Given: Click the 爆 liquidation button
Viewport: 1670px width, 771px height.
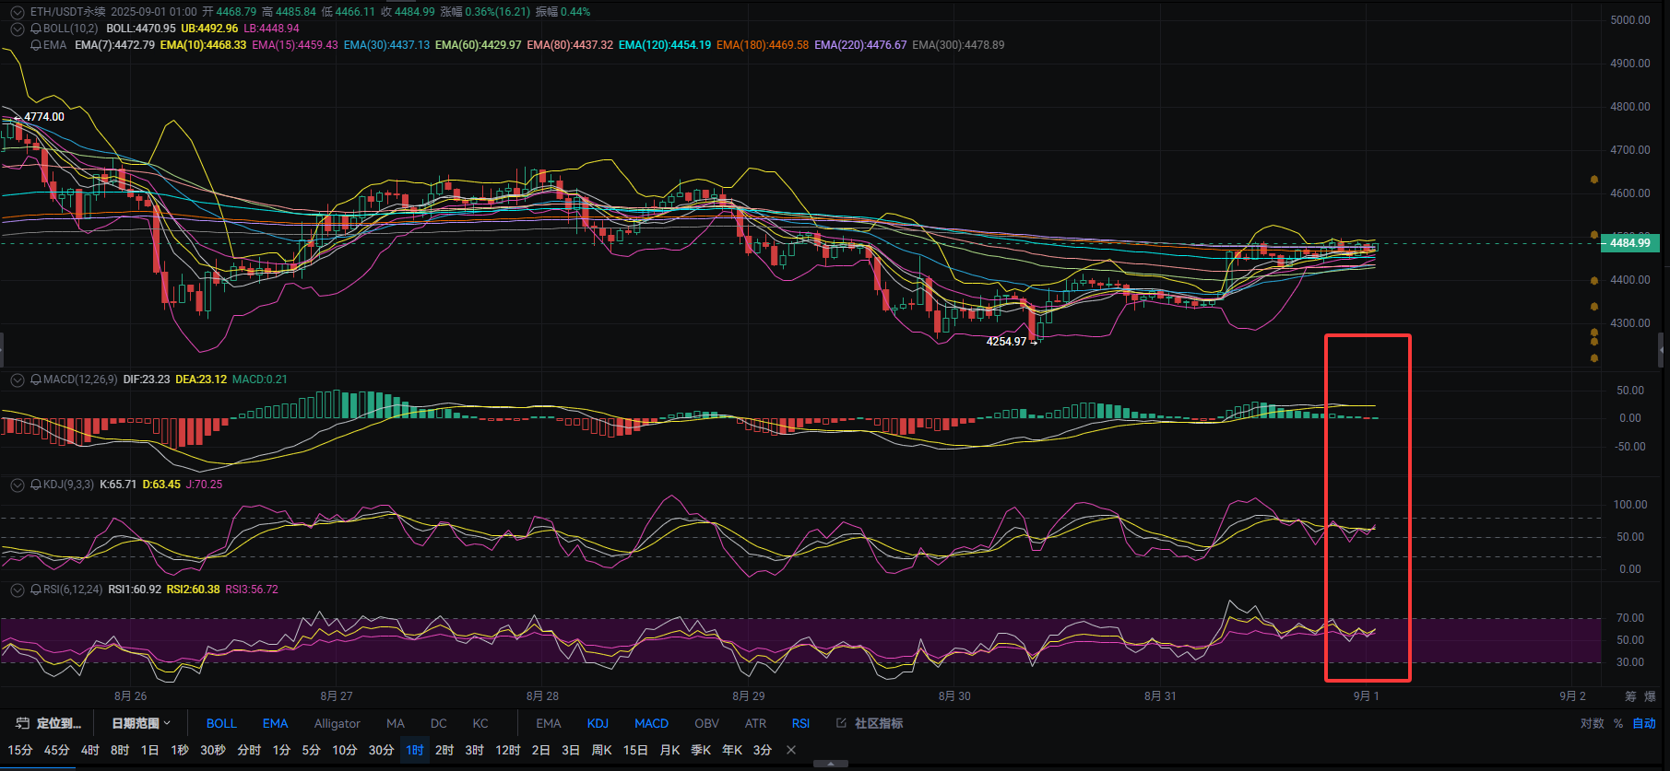Looking at the screenshot, I should tap(1651, 696).
